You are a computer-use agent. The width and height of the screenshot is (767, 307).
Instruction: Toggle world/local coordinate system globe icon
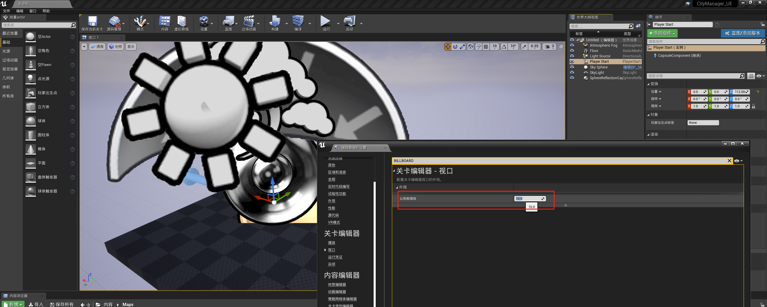point(470,47)
